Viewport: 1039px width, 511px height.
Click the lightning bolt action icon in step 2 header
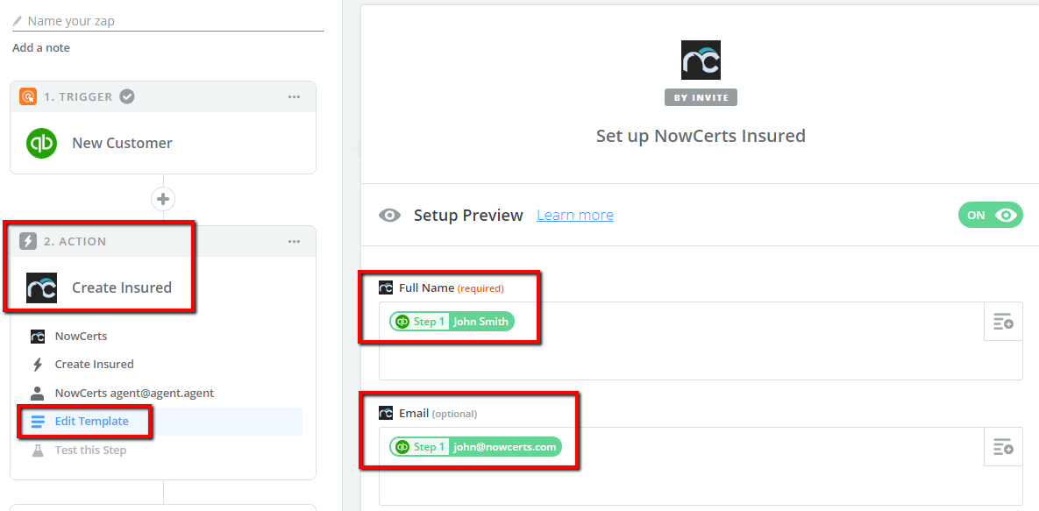(28, 241)
